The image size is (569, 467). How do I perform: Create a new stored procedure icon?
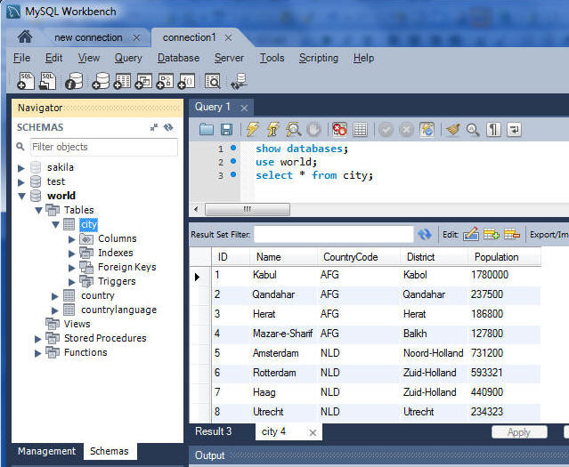click(165, 81)
